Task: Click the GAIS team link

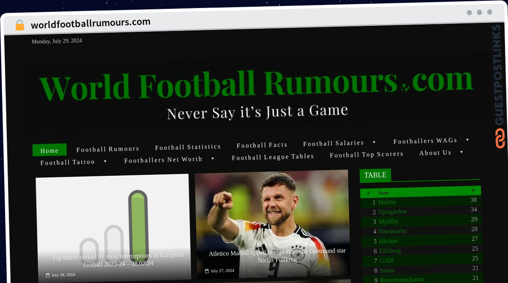Action: pos(387,260)
